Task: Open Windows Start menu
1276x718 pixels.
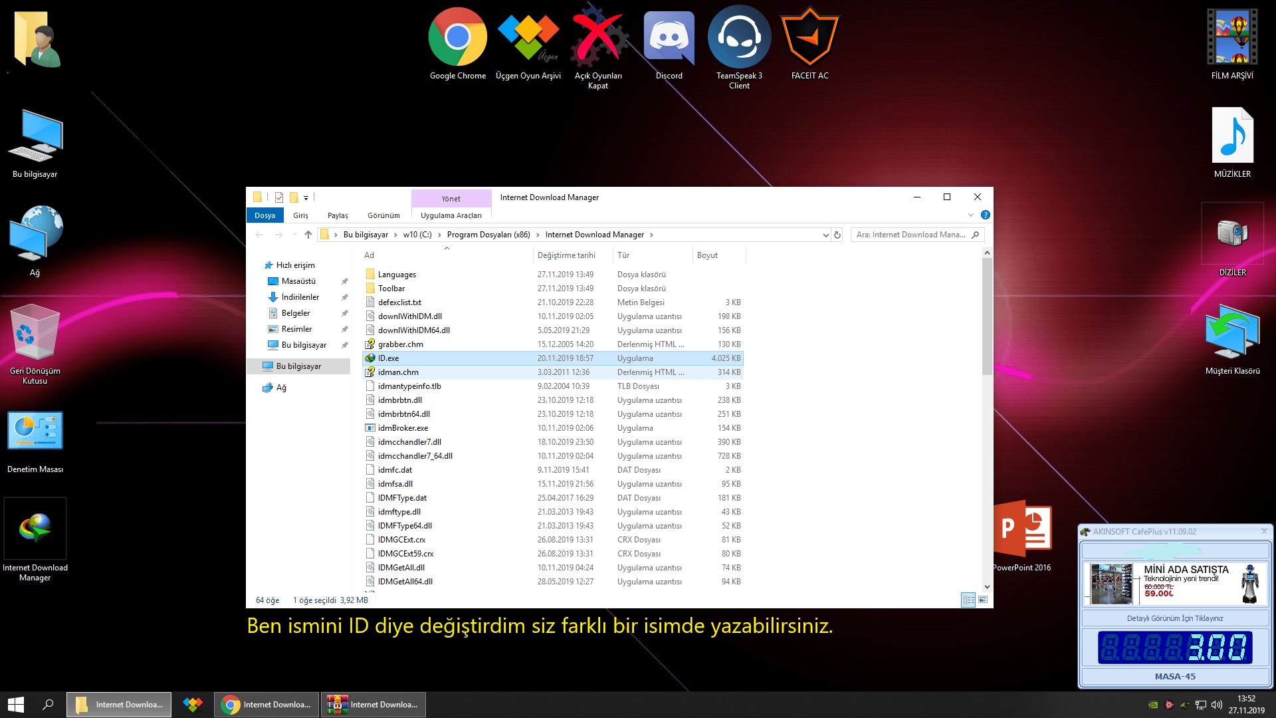Action: (16, 705)
